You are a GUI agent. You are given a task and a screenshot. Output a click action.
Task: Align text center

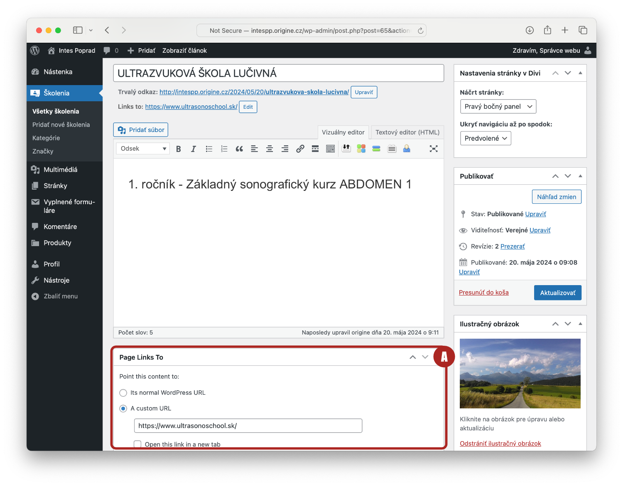pyautogui.click(x=270, y=149)
